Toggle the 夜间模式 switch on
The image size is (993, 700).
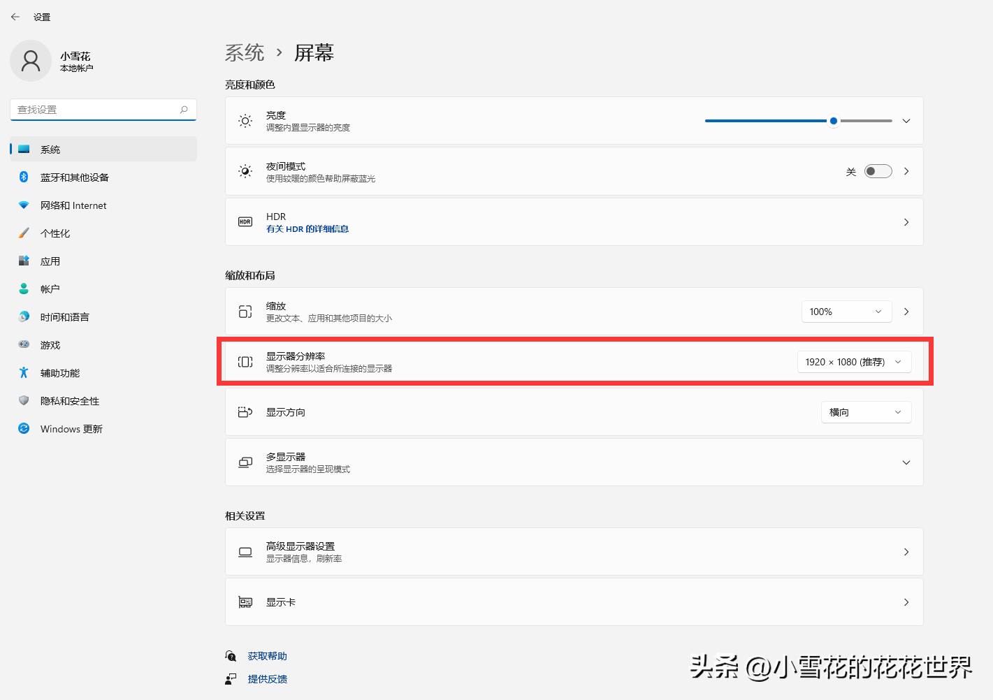878,171
